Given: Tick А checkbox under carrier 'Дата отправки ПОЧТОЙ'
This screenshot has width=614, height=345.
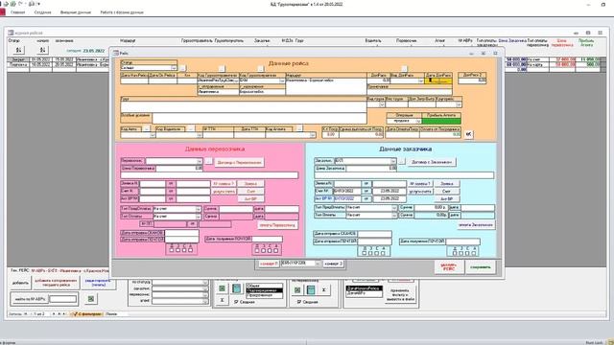Looking at the screenshot, I should pyautogui.click(x=190, y=249).
